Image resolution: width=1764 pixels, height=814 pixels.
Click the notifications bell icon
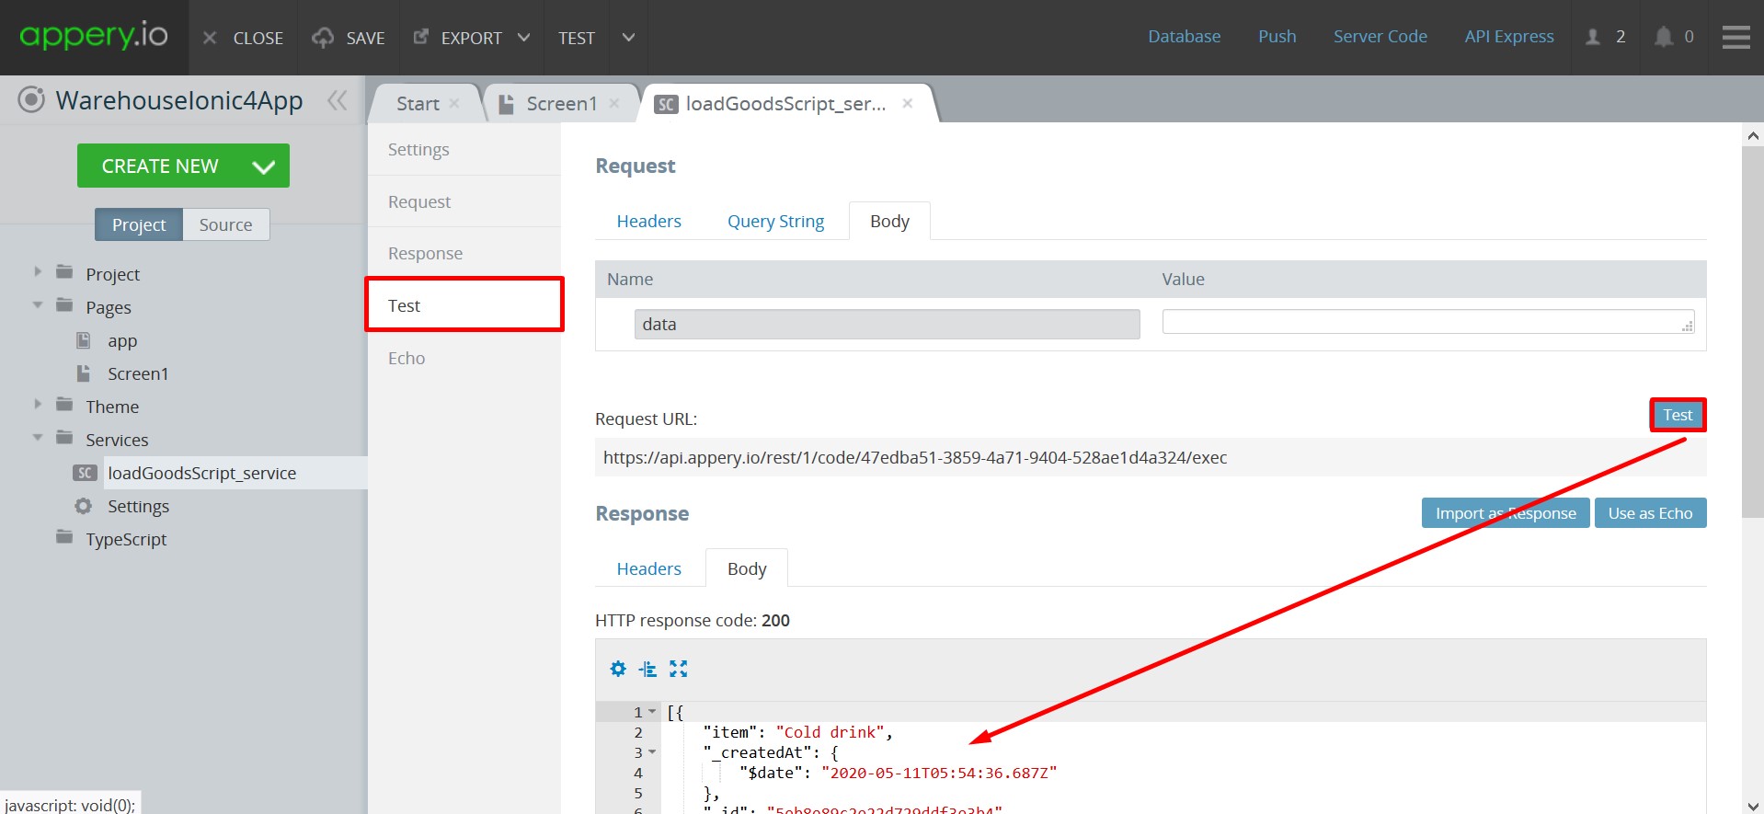coord(1663,37)
